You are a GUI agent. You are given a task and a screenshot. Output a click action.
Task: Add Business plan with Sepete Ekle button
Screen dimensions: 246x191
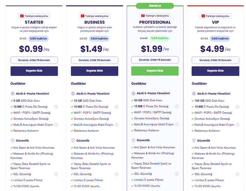(x=95, y=71)
